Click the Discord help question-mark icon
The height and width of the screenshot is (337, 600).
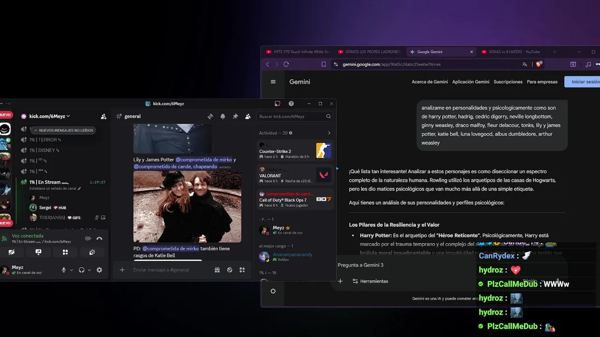291,103
